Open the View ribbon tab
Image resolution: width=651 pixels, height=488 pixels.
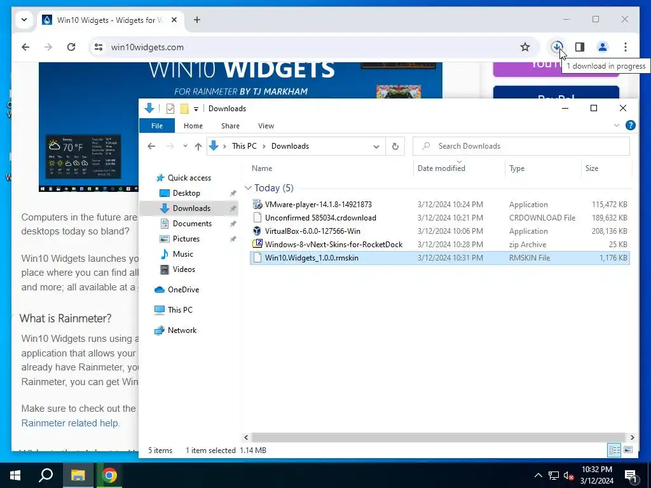(x=266, y=126)
